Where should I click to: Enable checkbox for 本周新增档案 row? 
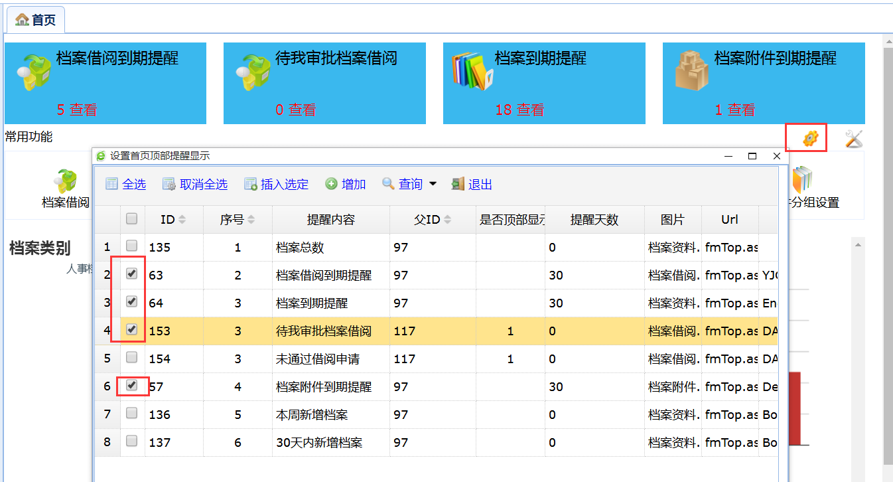pyautogui.click(x=132, y=413)
